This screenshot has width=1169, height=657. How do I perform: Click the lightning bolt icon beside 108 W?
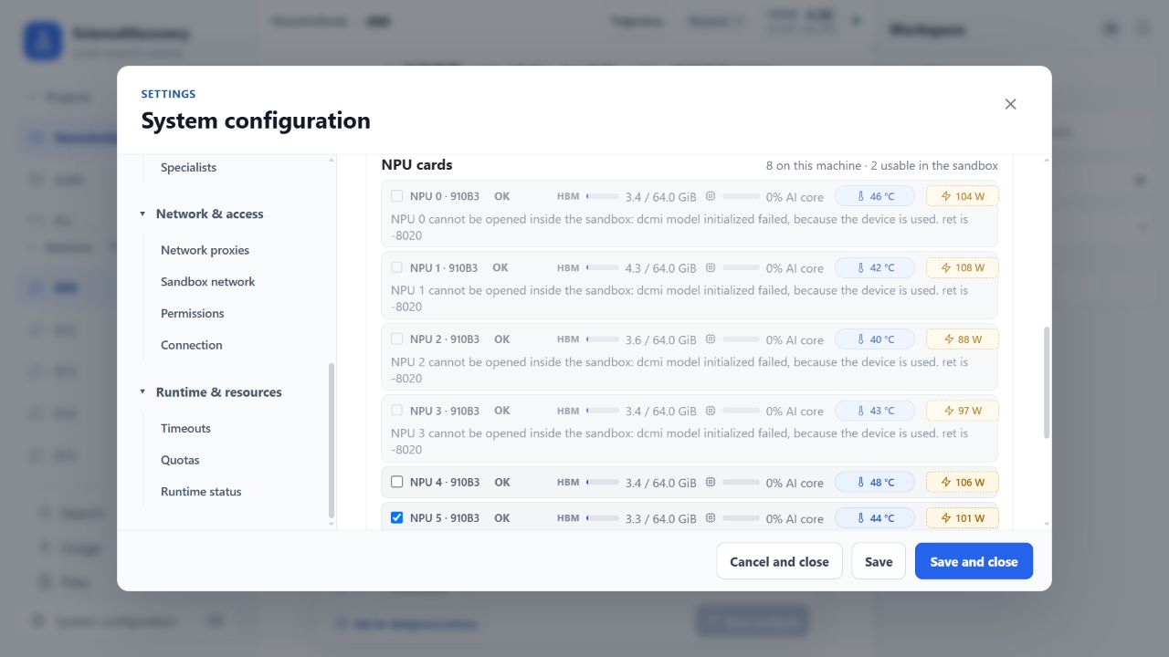point(946,267)
